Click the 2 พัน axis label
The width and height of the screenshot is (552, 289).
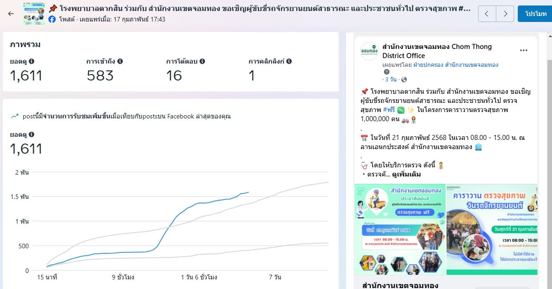22,172
